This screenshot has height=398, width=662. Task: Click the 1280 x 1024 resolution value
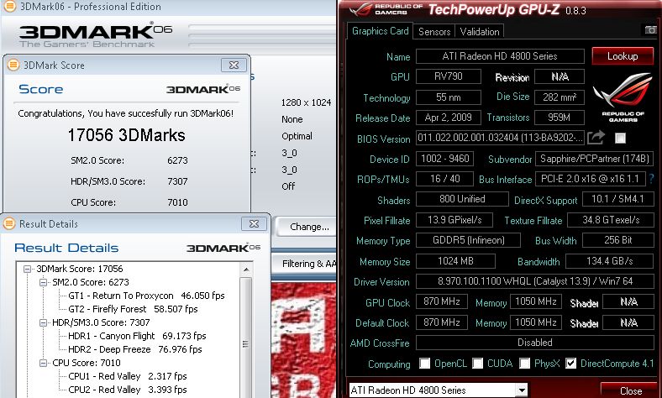306,102
